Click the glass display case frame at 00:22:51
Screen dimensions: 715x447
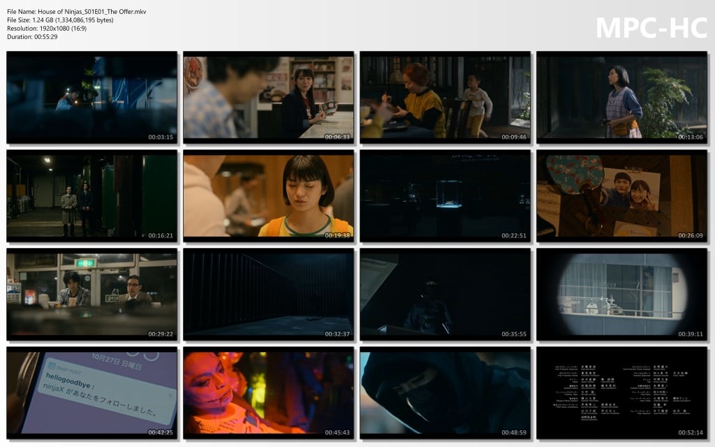[x=445, y=196]
